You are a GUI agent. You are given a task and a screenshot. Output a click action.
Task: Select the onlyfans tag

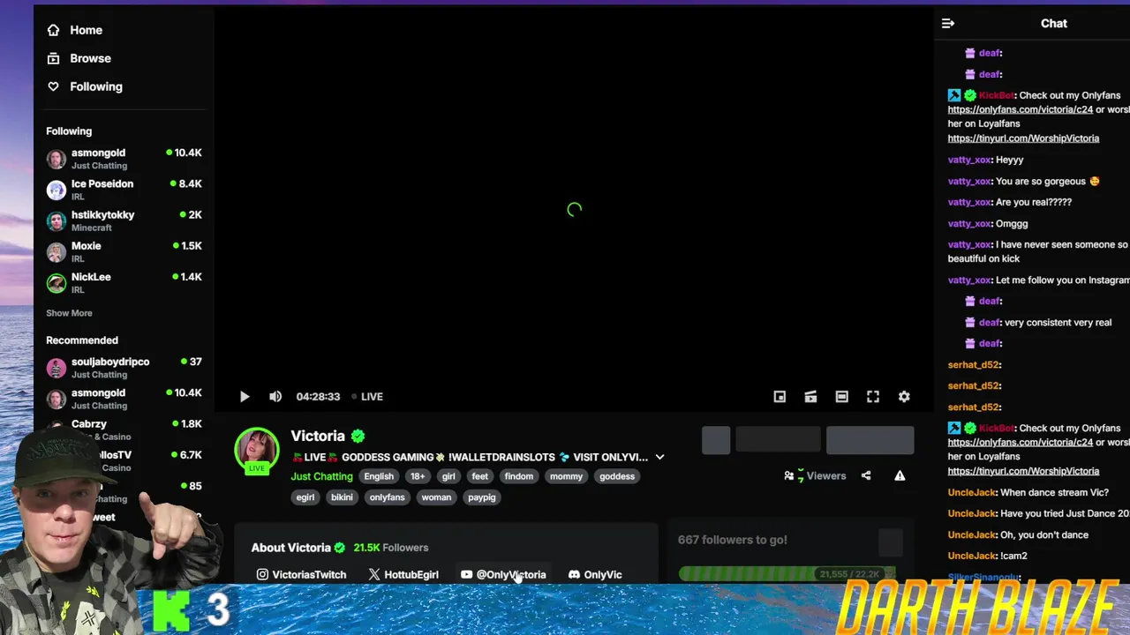tap(387, 497)
